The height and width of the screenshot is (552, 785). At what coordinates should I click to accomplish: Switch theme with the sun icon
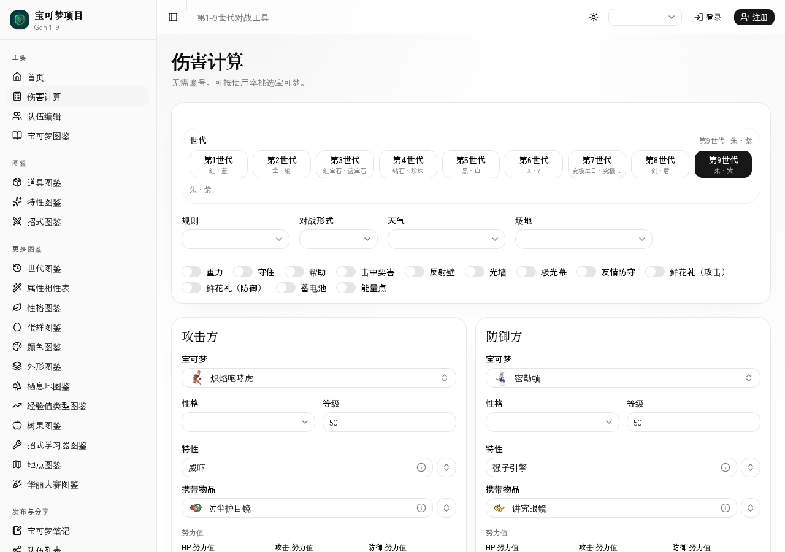pos(594,17)
